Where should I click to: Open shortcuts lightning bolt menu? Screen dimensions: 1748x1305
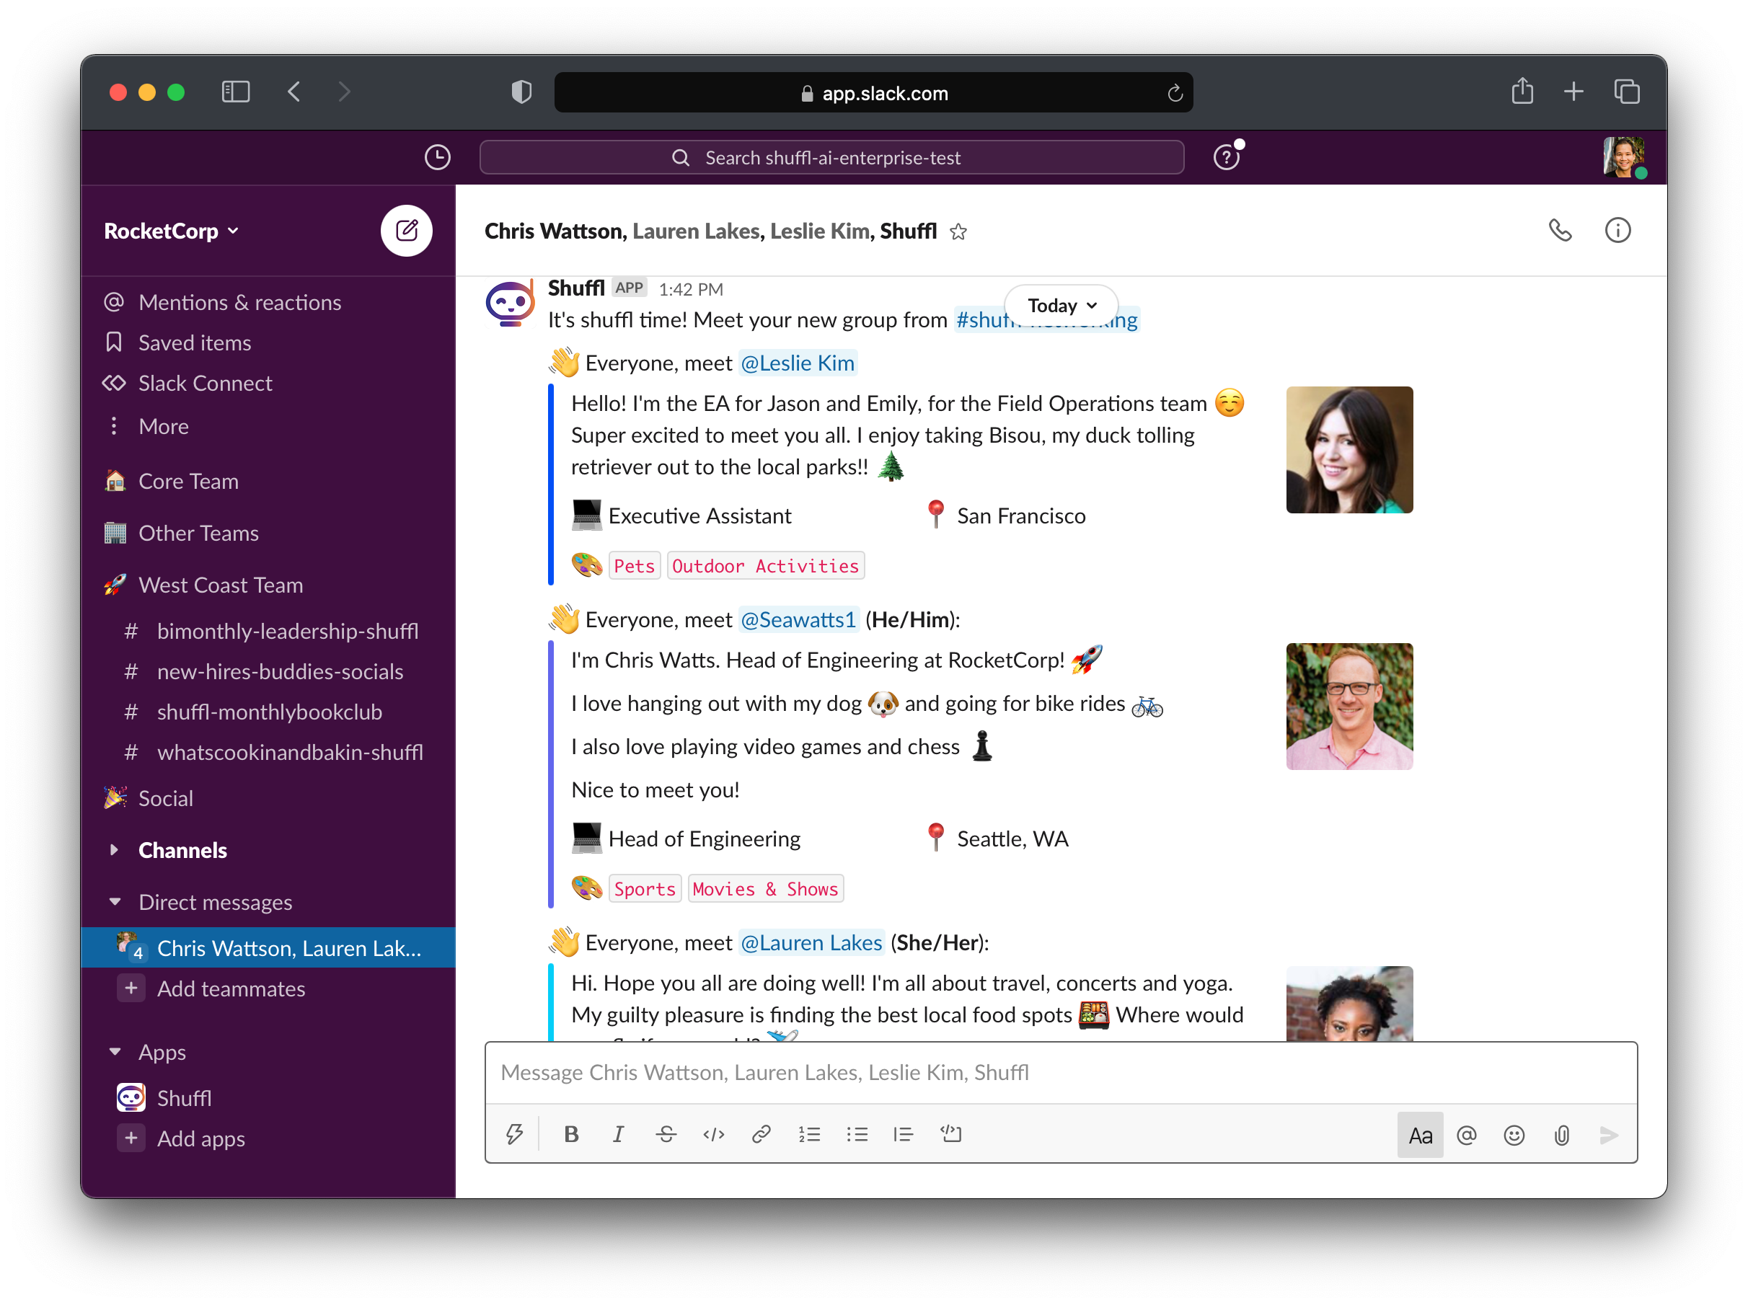[514, 1134]
